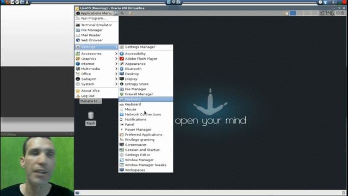Expand the Internet submenu arrow

click(x=116, y=64)
